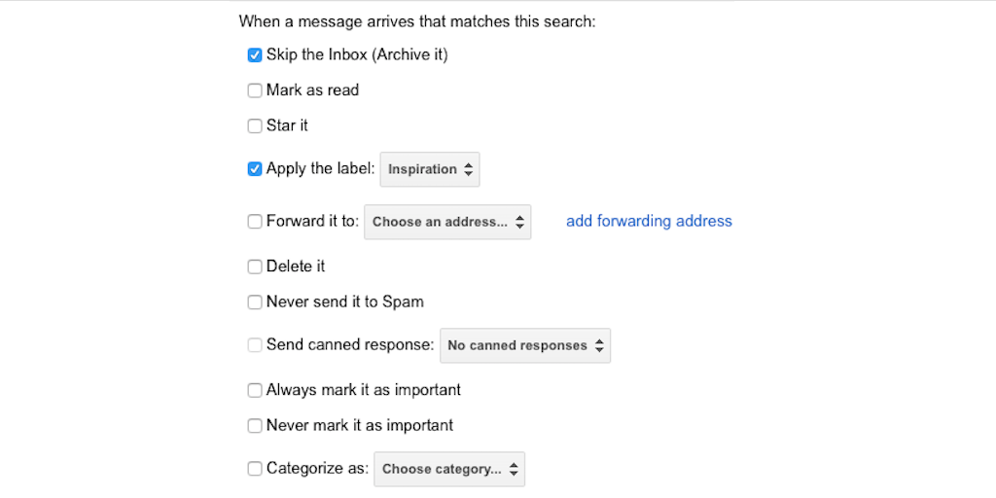Expand the Choose category dropdown
The image size is (996, 498).
449,469
